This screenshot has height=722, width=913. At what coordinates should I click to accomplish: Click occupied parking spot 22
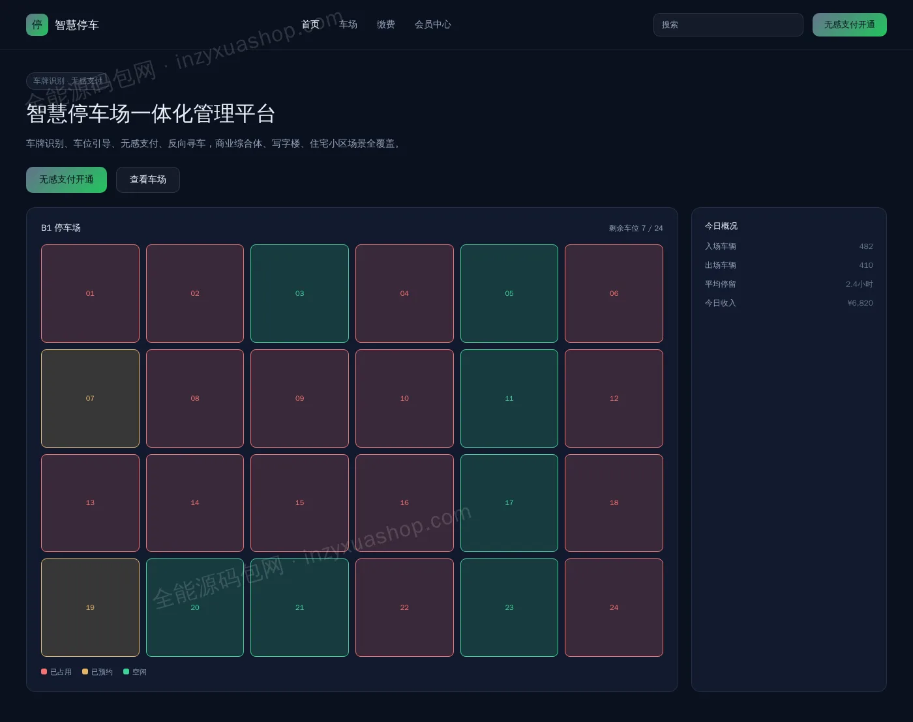404,608
